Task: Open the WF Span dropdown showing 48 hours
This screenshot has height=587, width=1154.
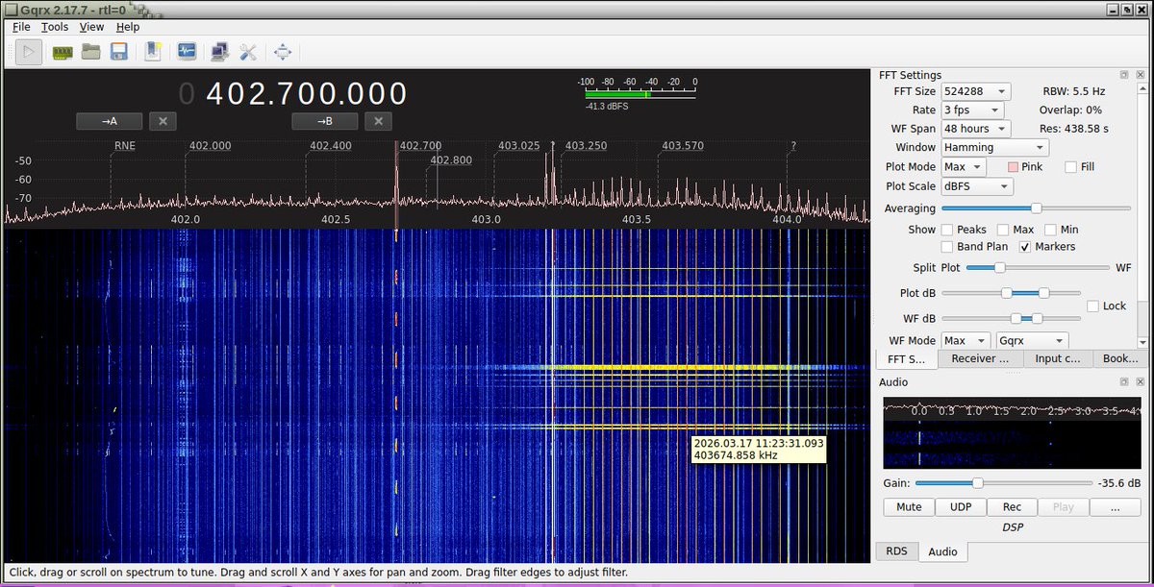Action: point(975,128)
